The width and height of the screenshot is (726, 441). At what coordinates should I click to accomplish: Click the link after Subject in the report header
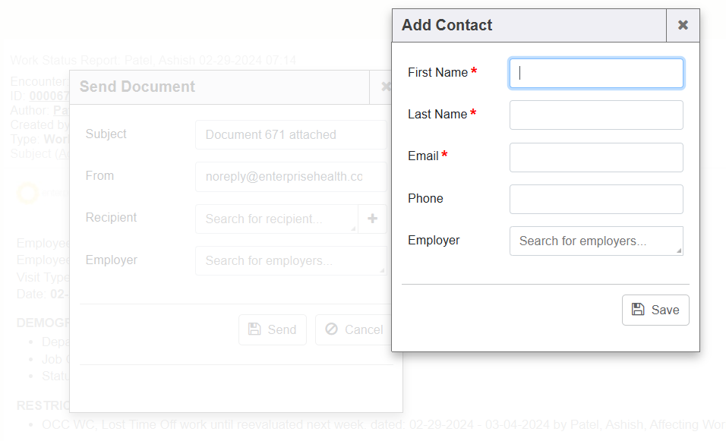point(64,153)
